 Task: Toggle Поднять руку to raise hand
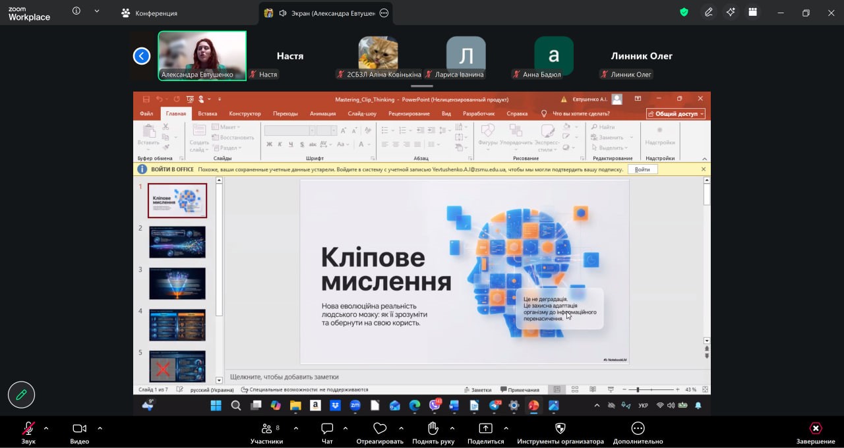pos(433,429)
